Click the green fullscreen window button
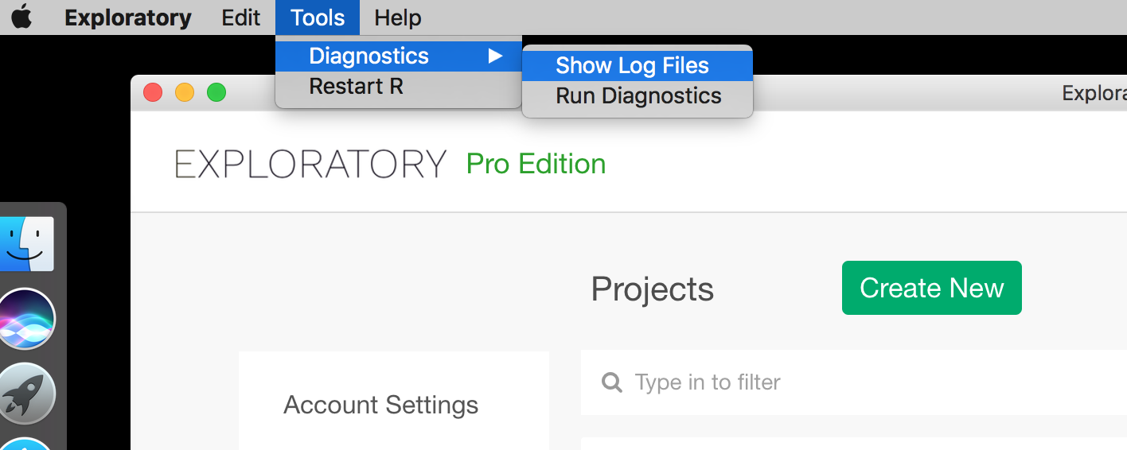This screenshot has height=450, width=1127. (216, 92)
